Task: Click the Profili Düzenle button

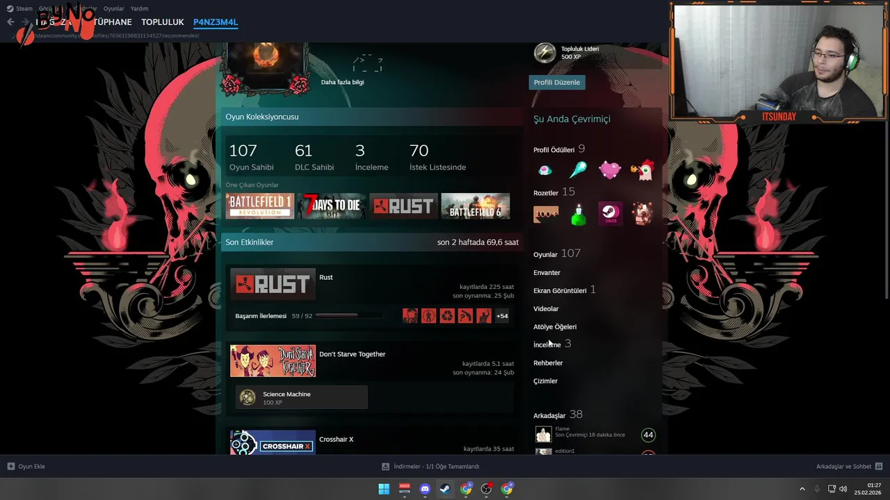Action: [x=556, y=82]
